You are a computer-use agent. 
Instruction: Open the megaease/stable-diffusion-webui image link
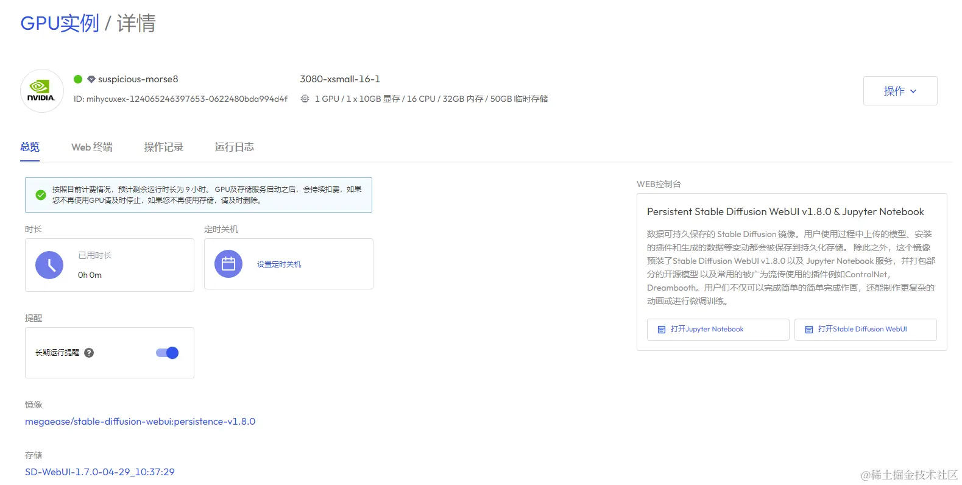(140, 422)
